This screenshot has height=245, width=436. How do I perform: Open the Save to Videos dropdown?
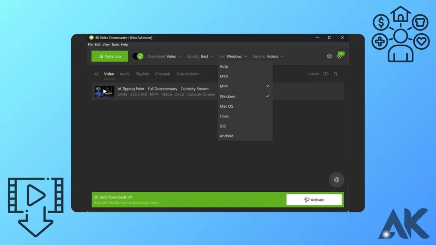tap(268, 56)
